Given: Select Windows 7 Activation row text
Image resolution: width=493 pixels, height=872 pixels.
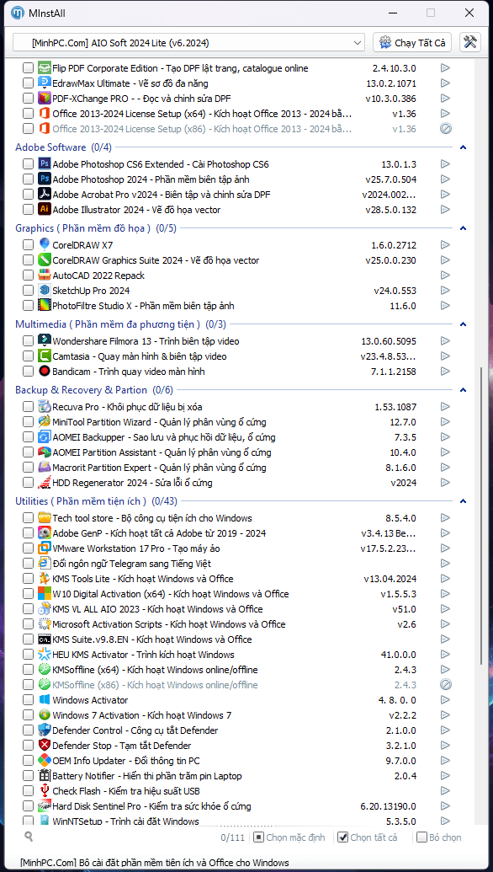Looking at the screenshot, I should click(x=141, y=715).
